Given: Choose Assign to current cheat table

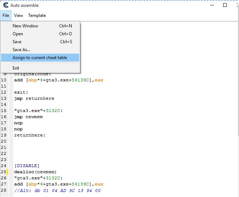Looking at the screenshot, I should click(x=40, y=58).
